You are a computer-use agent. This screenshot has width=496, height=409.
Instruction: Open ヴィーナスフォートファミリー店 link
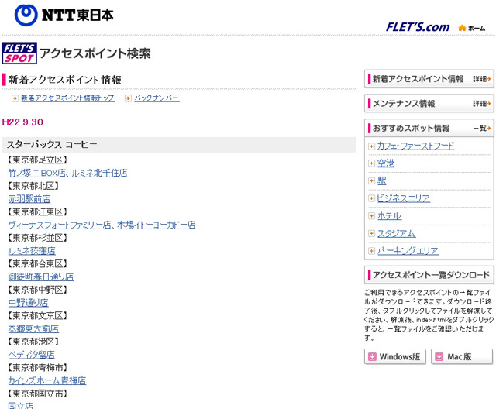[x=60, y=225]
